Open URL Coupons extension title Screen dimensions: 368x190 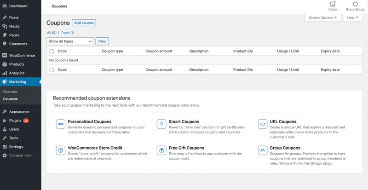coord(283,121)
